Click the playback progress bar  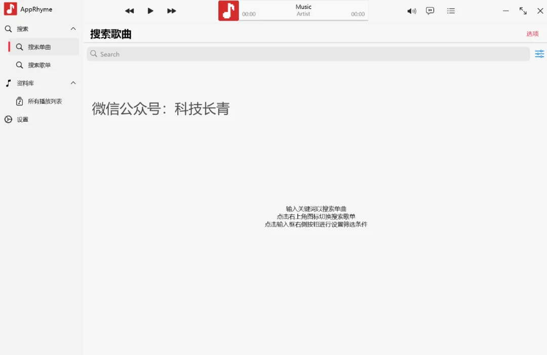(x=303, y=20)
